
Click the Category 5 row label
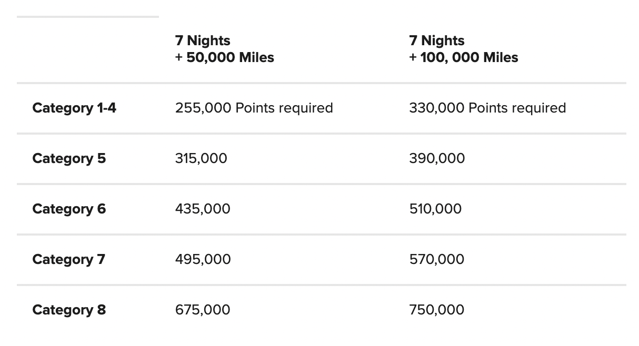coord(69,158)
